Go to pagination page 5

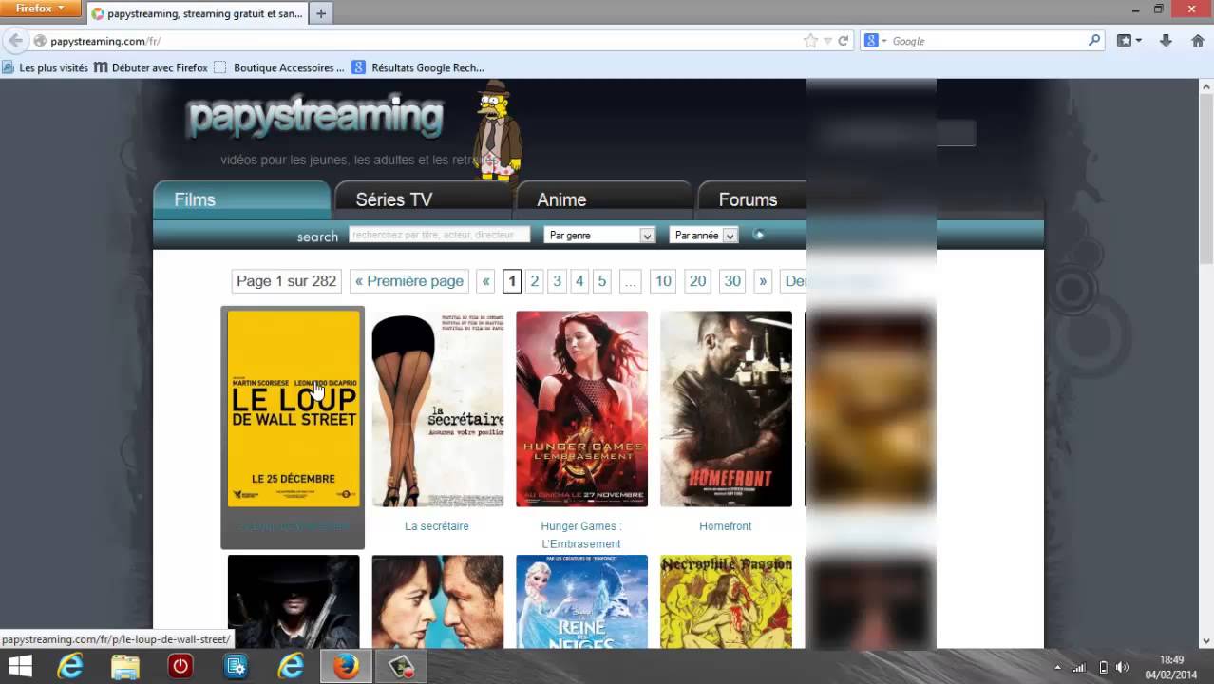click(x=601, y=281)
